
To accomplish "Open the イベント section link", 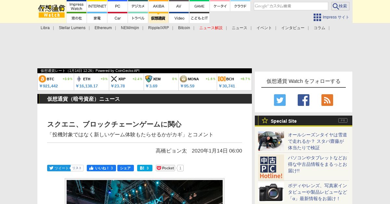I will coord(264,28).
